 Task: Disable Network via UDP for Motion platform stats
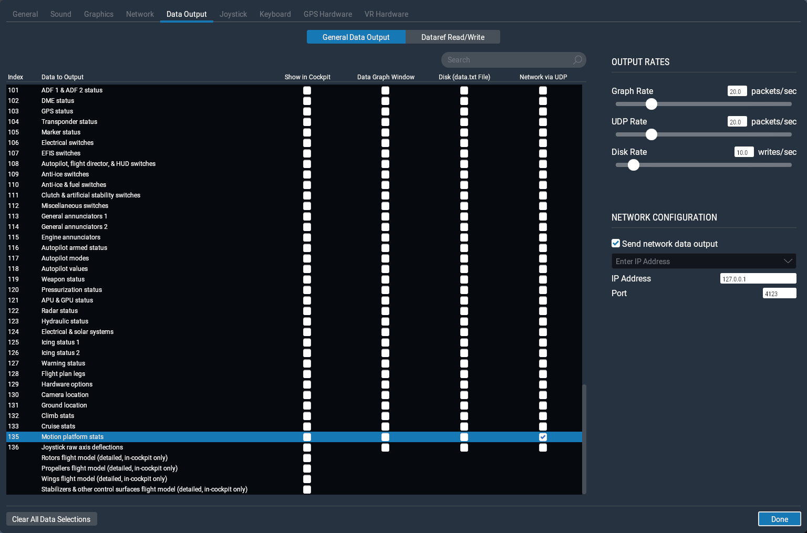(x=543, y=437)
